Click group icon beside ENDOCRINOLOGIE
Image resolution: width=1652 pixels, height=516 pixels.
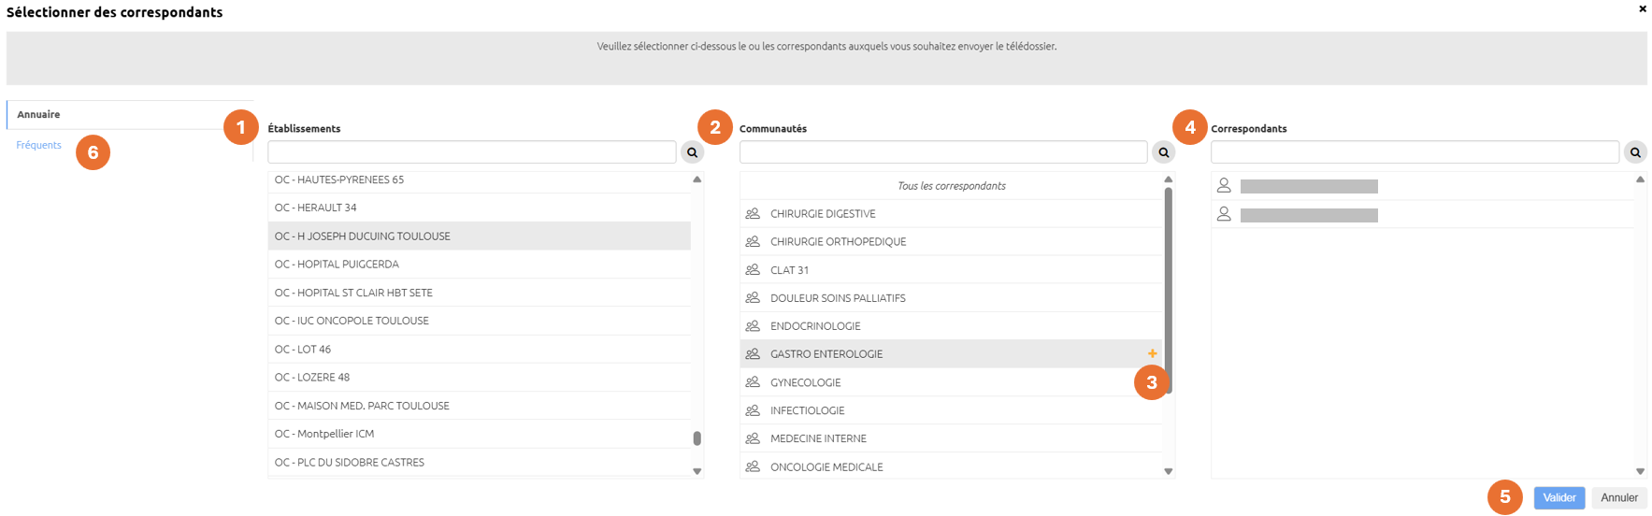[753, 325]
